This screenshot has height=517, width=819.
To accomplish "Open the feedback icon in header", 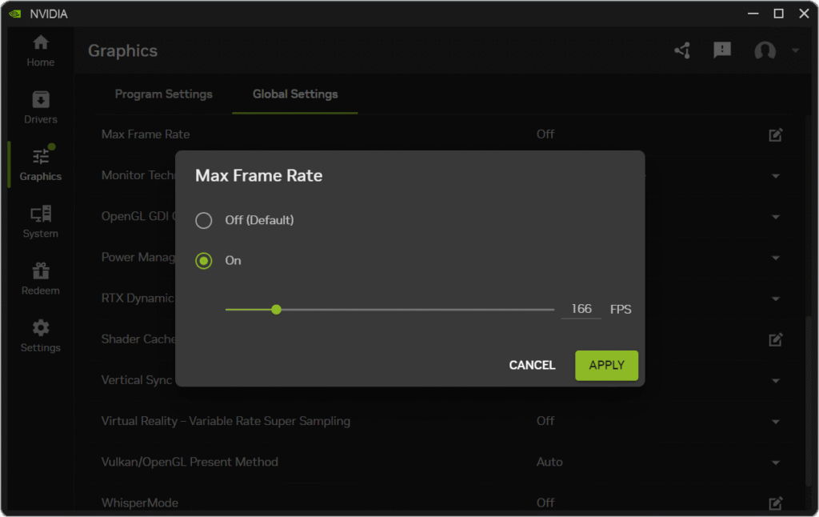I will (x=722, y=50).
